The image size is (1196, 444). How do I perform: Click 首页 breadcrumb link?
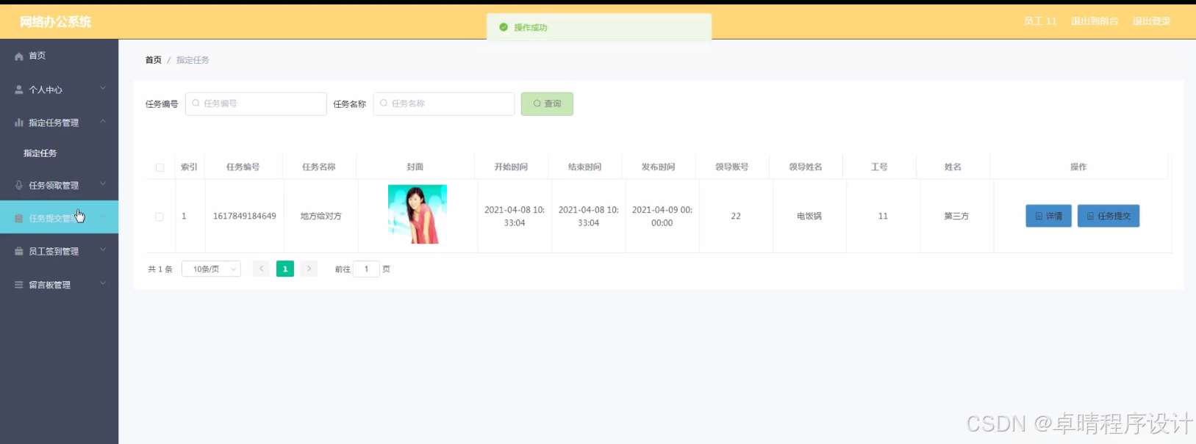click(x=154, y=60)
